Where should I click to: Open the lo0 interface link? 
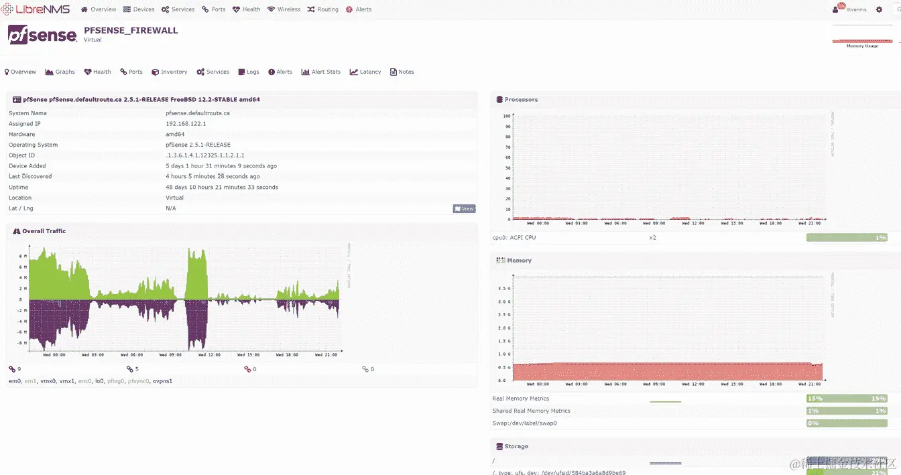pos(99,381)
